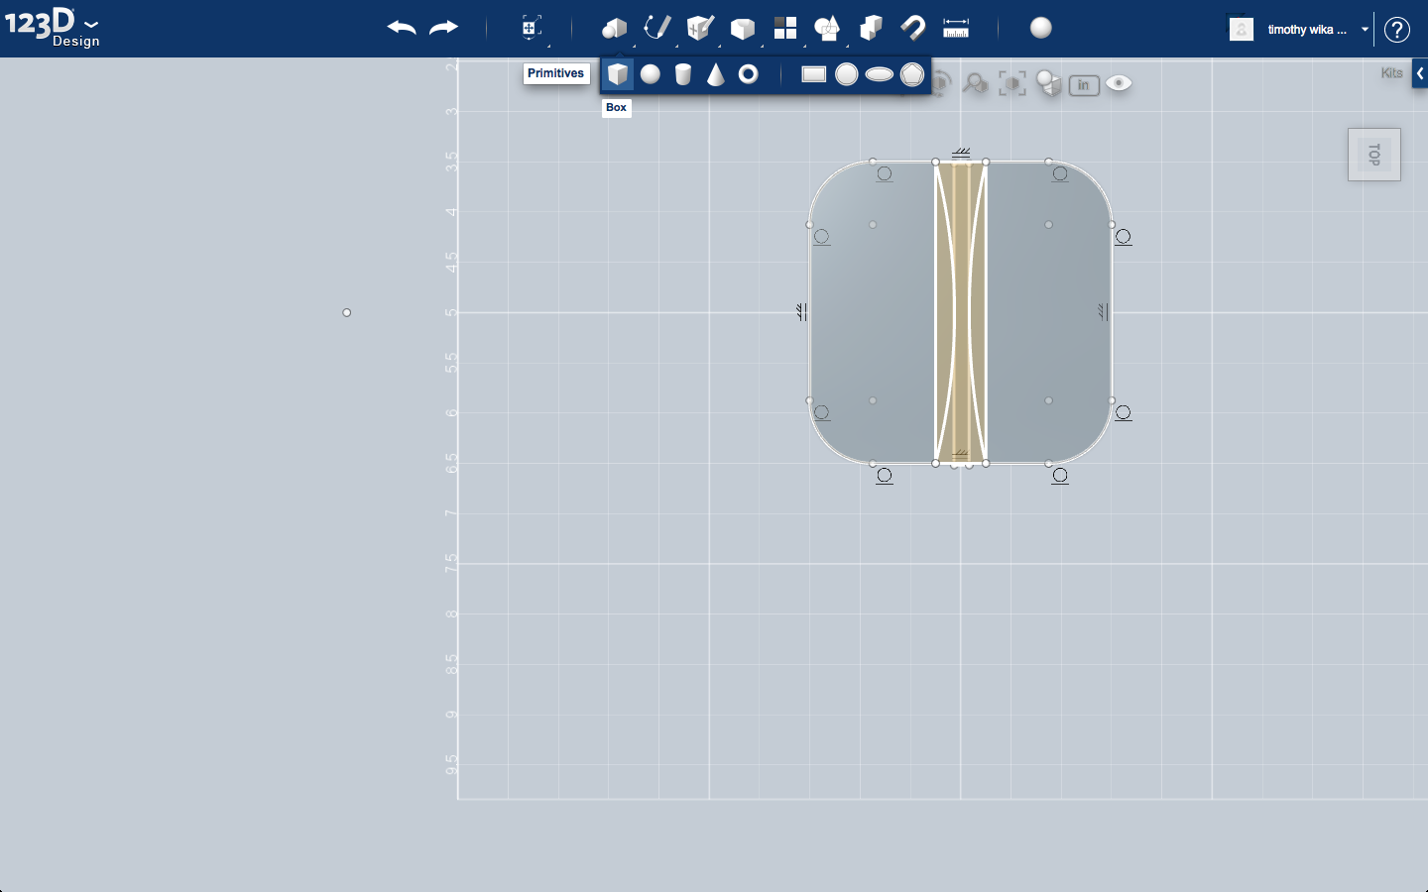1428x892 pixels.
Task: Select the Cone primitive
Action: [716, 73]
